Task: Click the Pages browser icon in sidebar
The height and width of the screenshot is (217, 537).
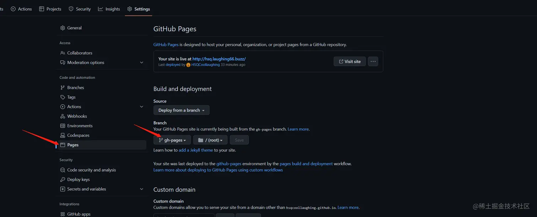Action: (x=63, y=145)
